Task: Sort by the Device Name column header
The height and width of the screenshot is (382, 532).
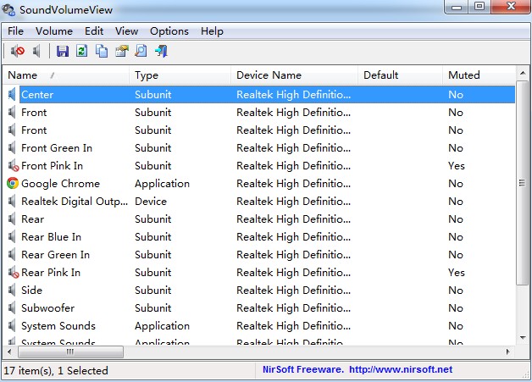Action: click(x=295, y=75)
